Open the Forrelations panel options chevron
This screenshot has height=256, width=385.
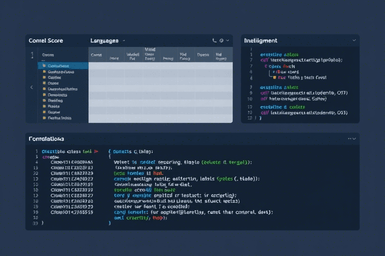click(354, 138)
